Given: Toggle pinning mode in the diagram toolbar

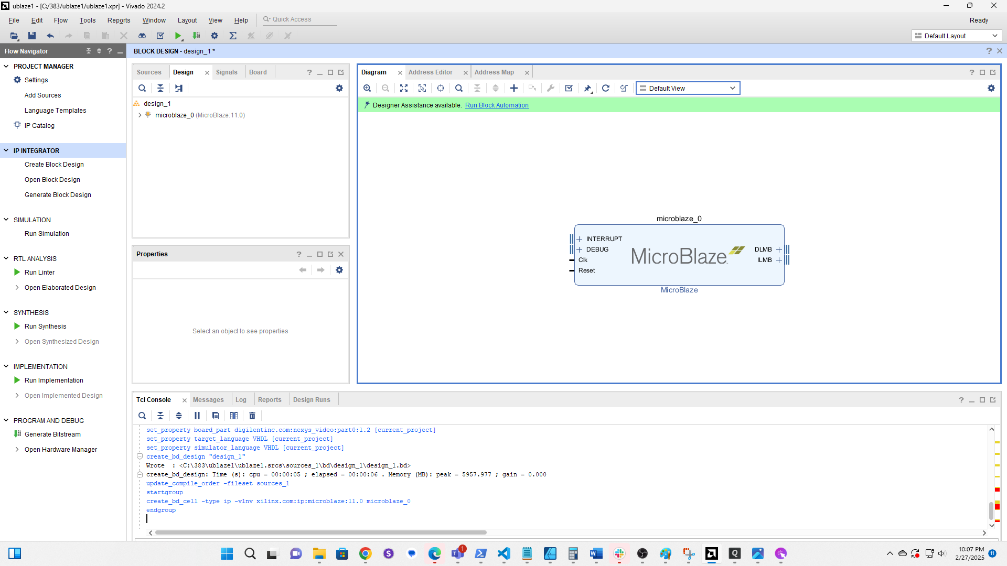Looking at the screenshot, I should [587, 88].
